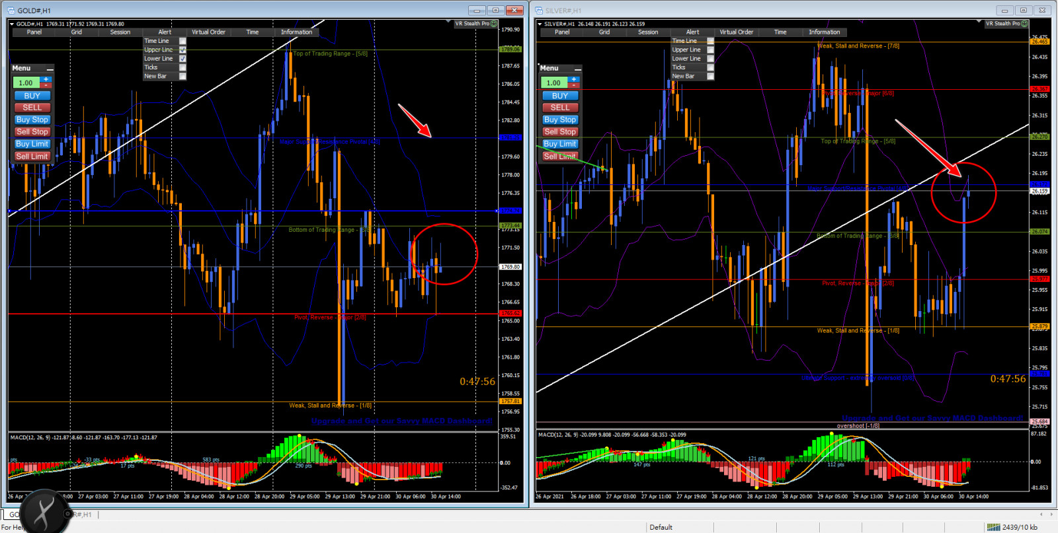The width and height of the screenshot is (1058, 533).
Task: Decrease lot size in GOLD chart menu
Action: click(x=46, y=85)
